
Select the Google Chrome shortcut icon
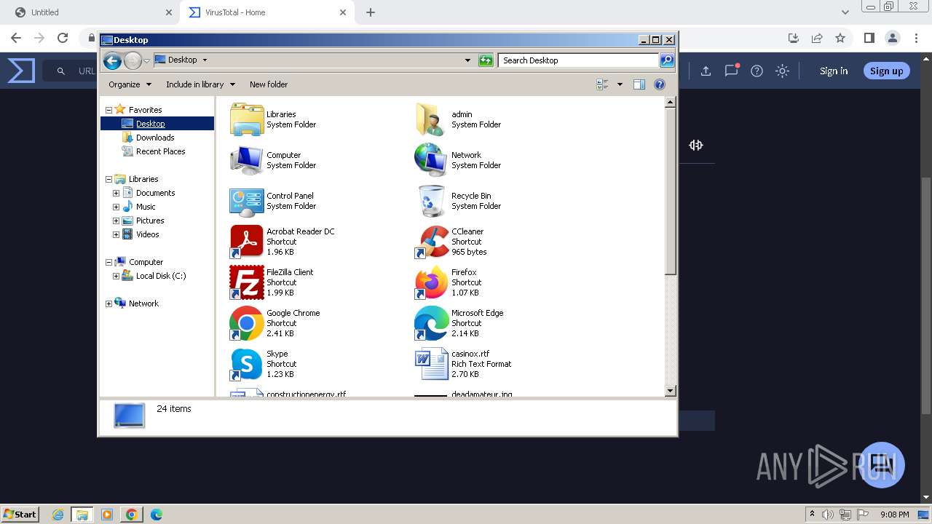click(x=247, y=323)
